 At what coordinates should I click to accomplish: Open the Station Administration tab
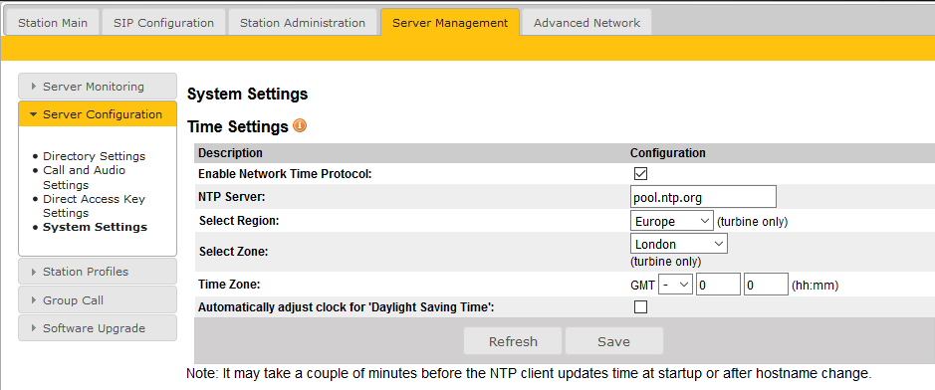pos(303,23)
